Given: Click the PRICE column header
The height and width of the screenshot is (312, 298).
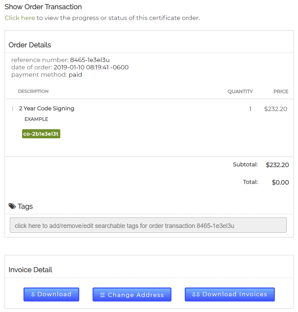Looking at the screenshot, I should click(281, 91).
